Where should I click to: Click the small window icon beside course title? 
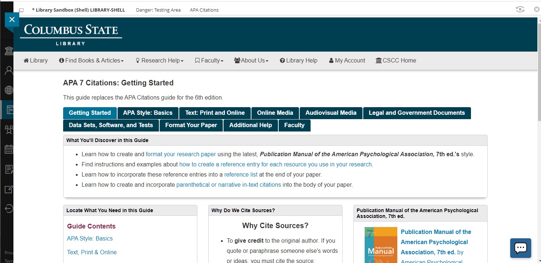[21, 10]
